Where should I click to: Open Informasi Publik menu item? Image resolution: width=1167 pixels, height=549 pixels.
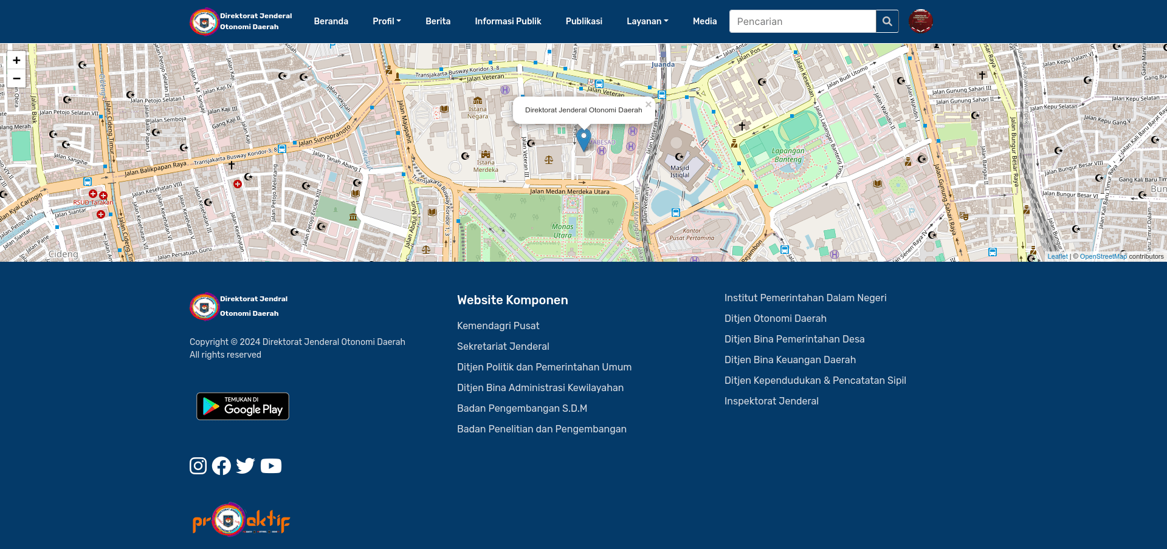point(508,21)
